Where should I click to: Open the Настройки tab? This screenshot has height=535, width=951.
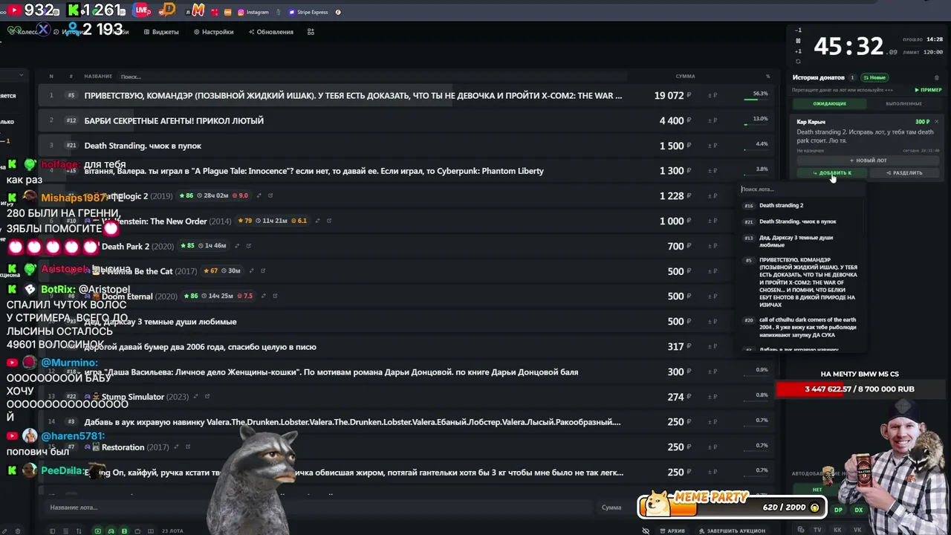coord(213,32)
